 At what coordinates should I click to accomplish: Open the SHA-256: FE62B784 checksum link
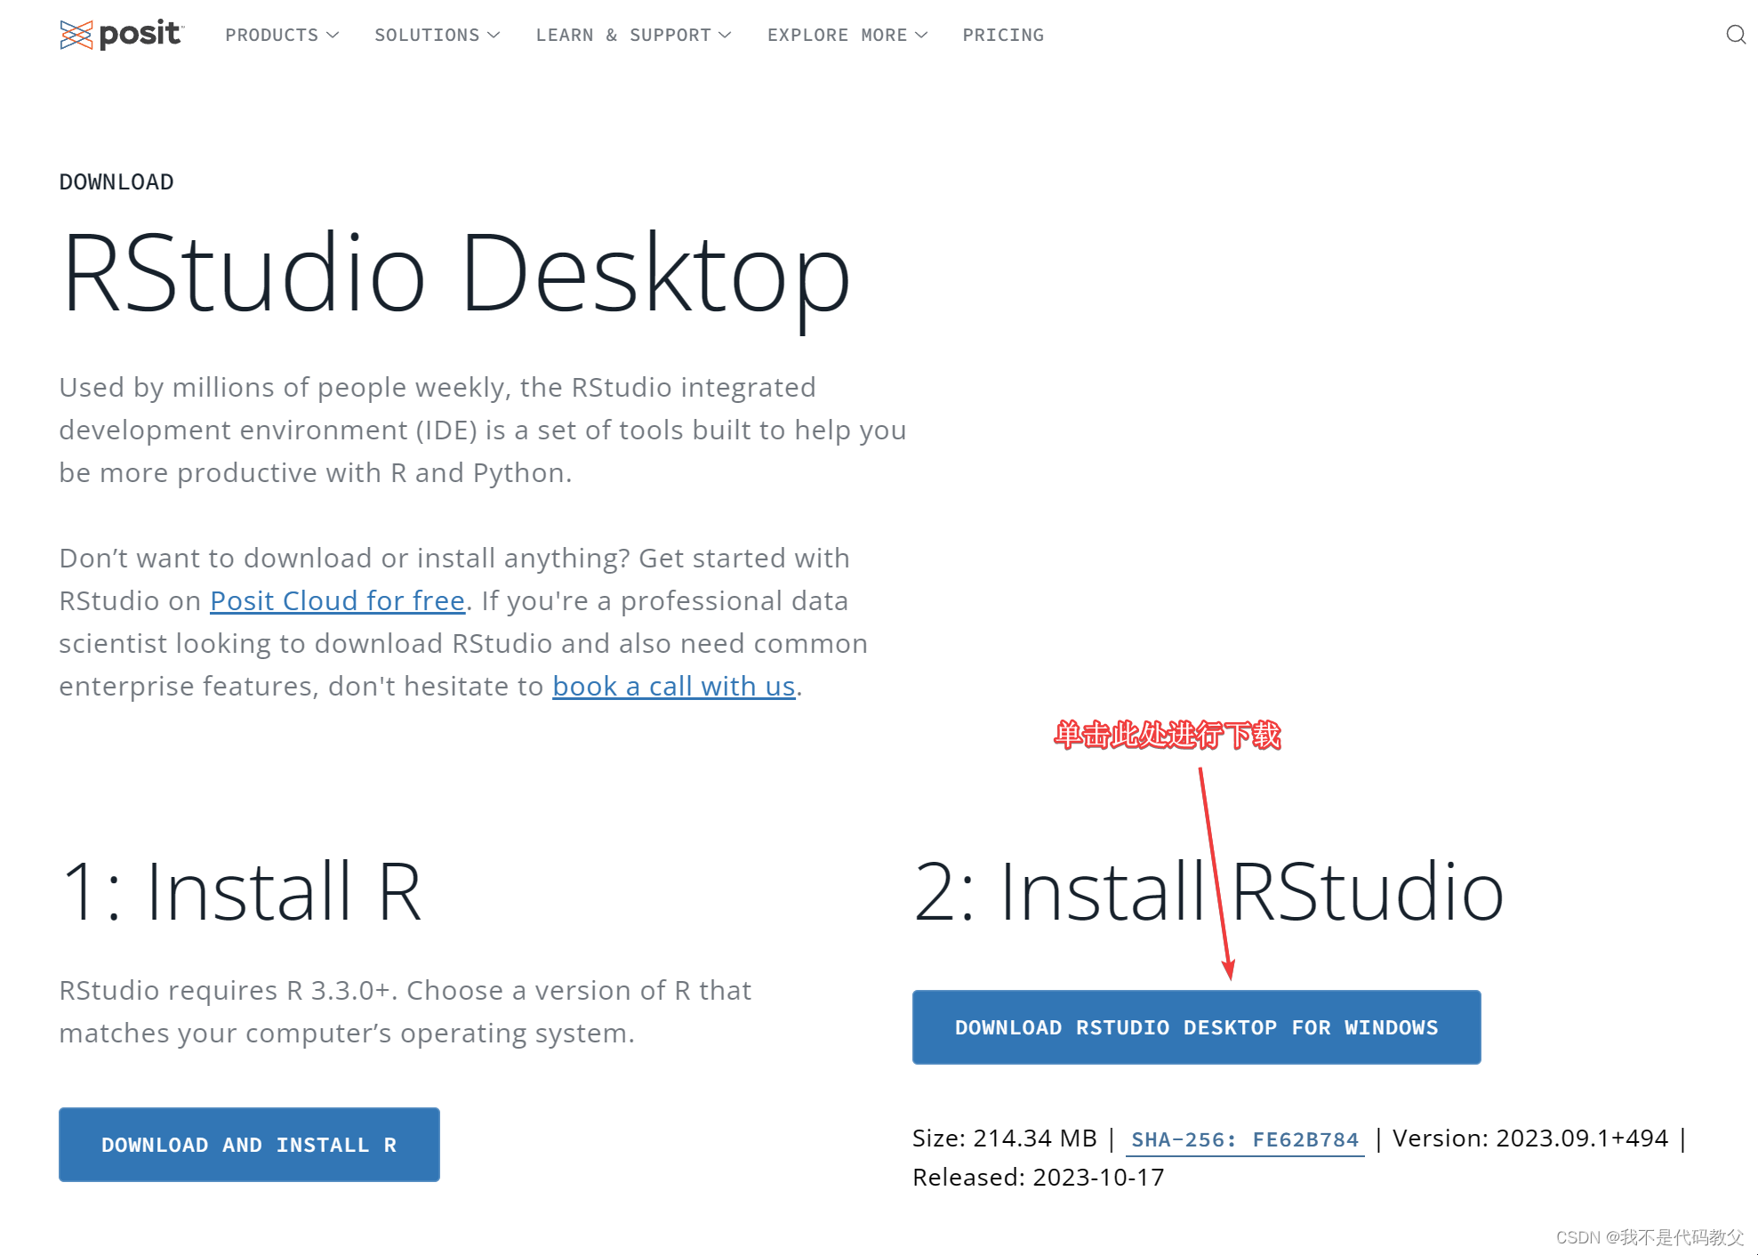(1244, 1139)
